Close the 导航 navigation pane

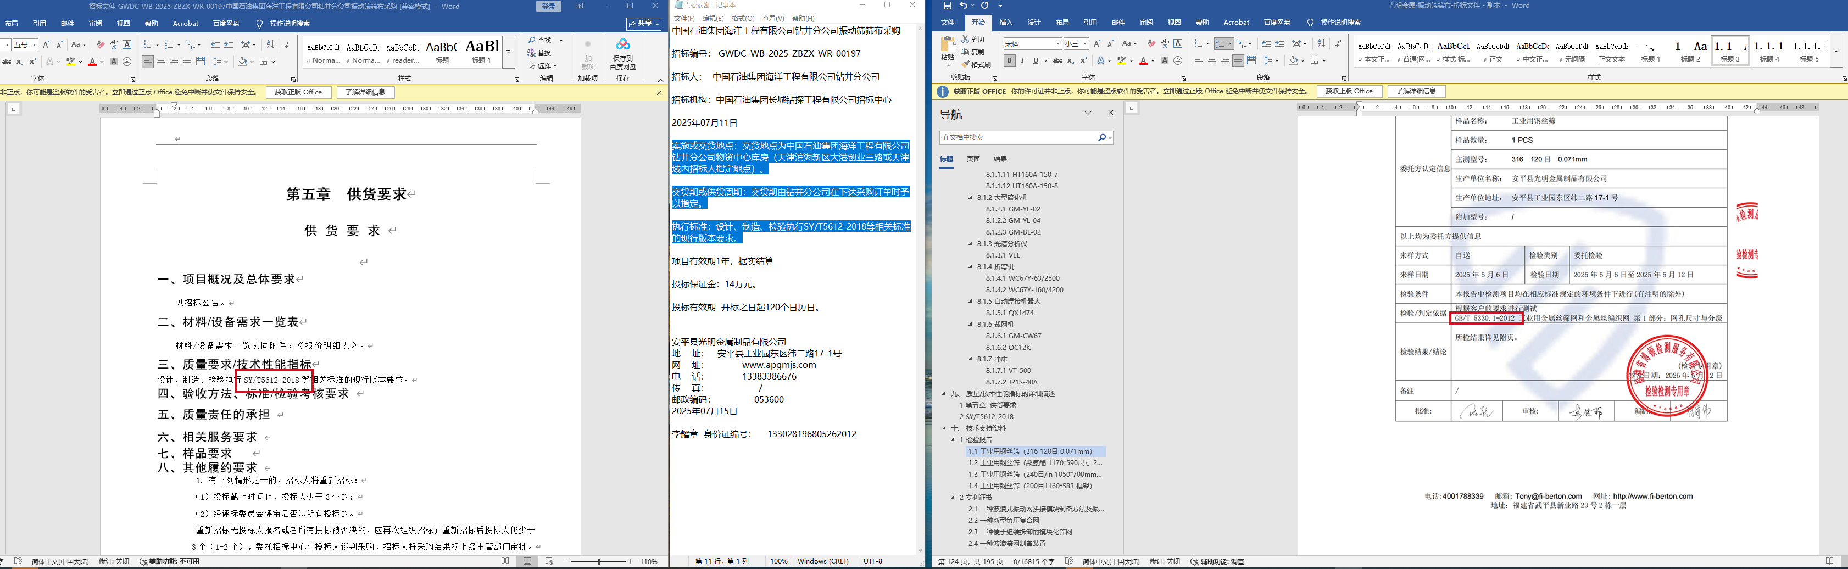[x=1111, y=113]
